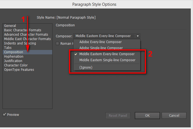
Task: Toggle the Preview checkbox
Action: point(4,115)
